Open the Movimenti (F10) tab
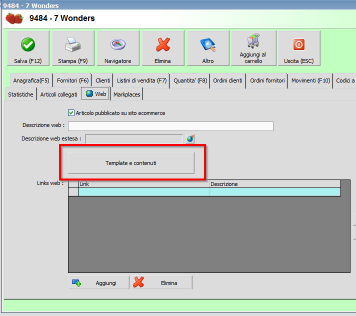This screenshot has height=316, width=356. click(x=310, y=80)
